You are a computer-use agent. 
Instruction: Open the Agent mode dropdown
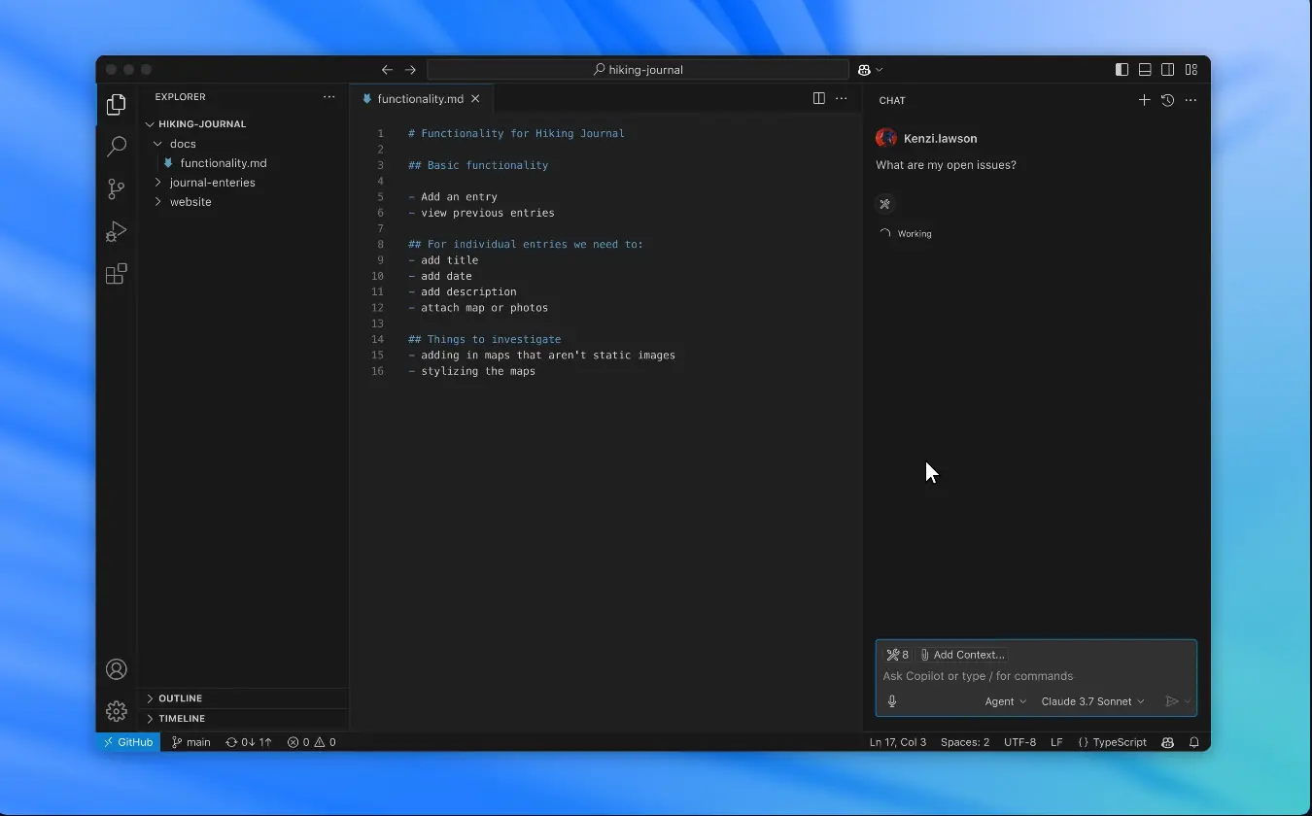tap(1004, 700)
